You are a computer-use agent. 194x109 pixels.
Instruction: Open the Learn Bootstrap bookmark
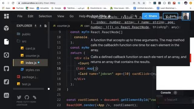[167, 8]
